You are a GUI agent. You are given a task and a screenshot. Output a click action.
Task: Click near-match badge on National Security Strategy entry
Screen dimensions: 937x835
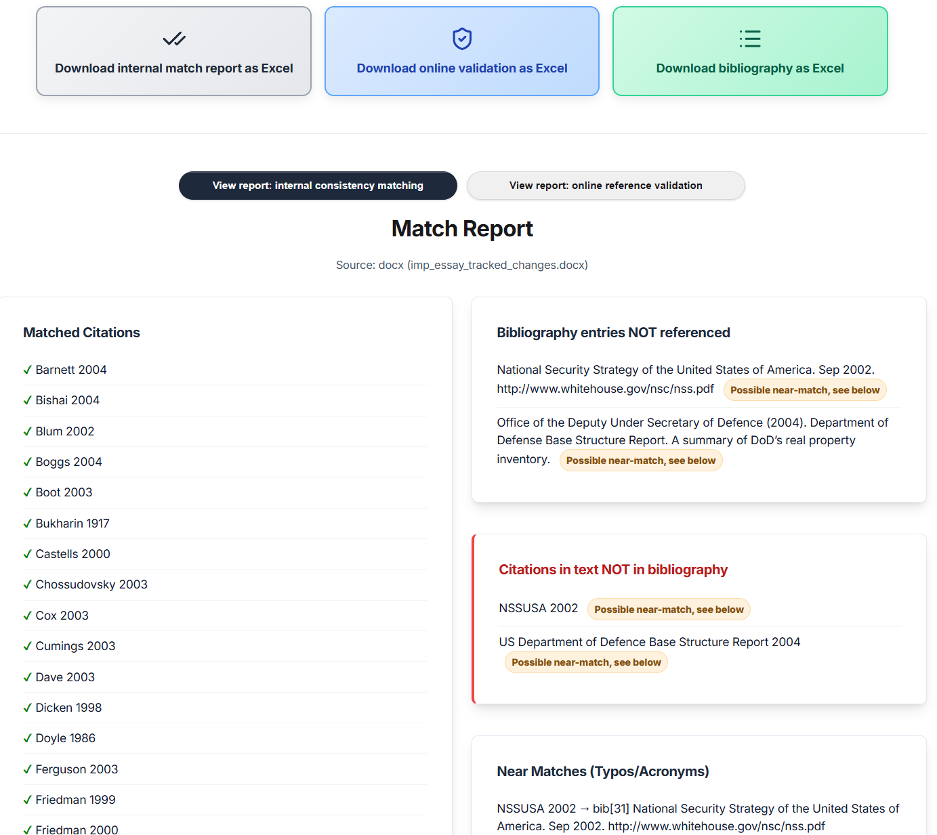(804, 389)
